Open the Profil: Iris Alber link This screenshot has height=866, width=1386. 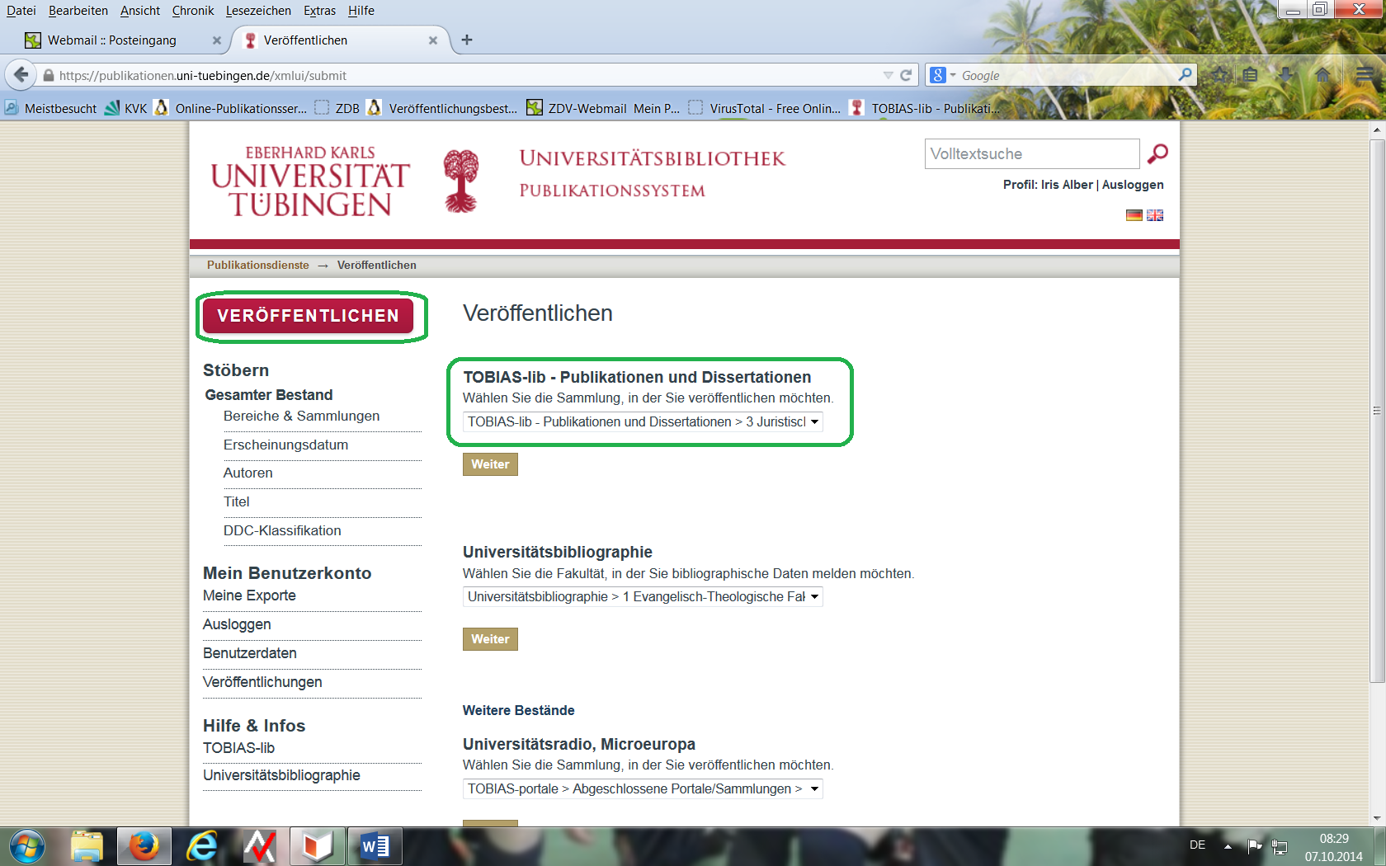click(x=1048, y=185)
